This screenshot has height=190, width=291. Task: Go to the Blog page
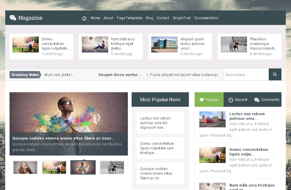coord(149,18)
